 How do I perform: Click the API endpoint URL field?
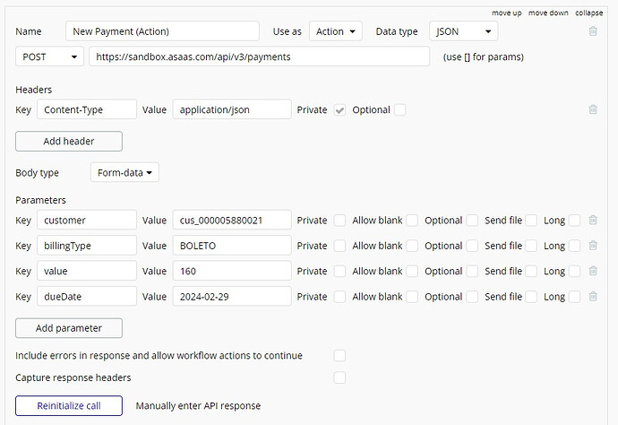[x=259, y=56]
